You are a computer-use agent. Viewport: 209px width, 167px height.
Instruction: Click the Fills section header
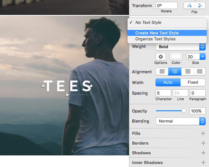[136, 133]
